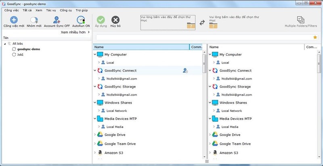The height and width of the screenshot is (166, 323).
Task: Click Name column header in left pane
Action: coord(141,47)
